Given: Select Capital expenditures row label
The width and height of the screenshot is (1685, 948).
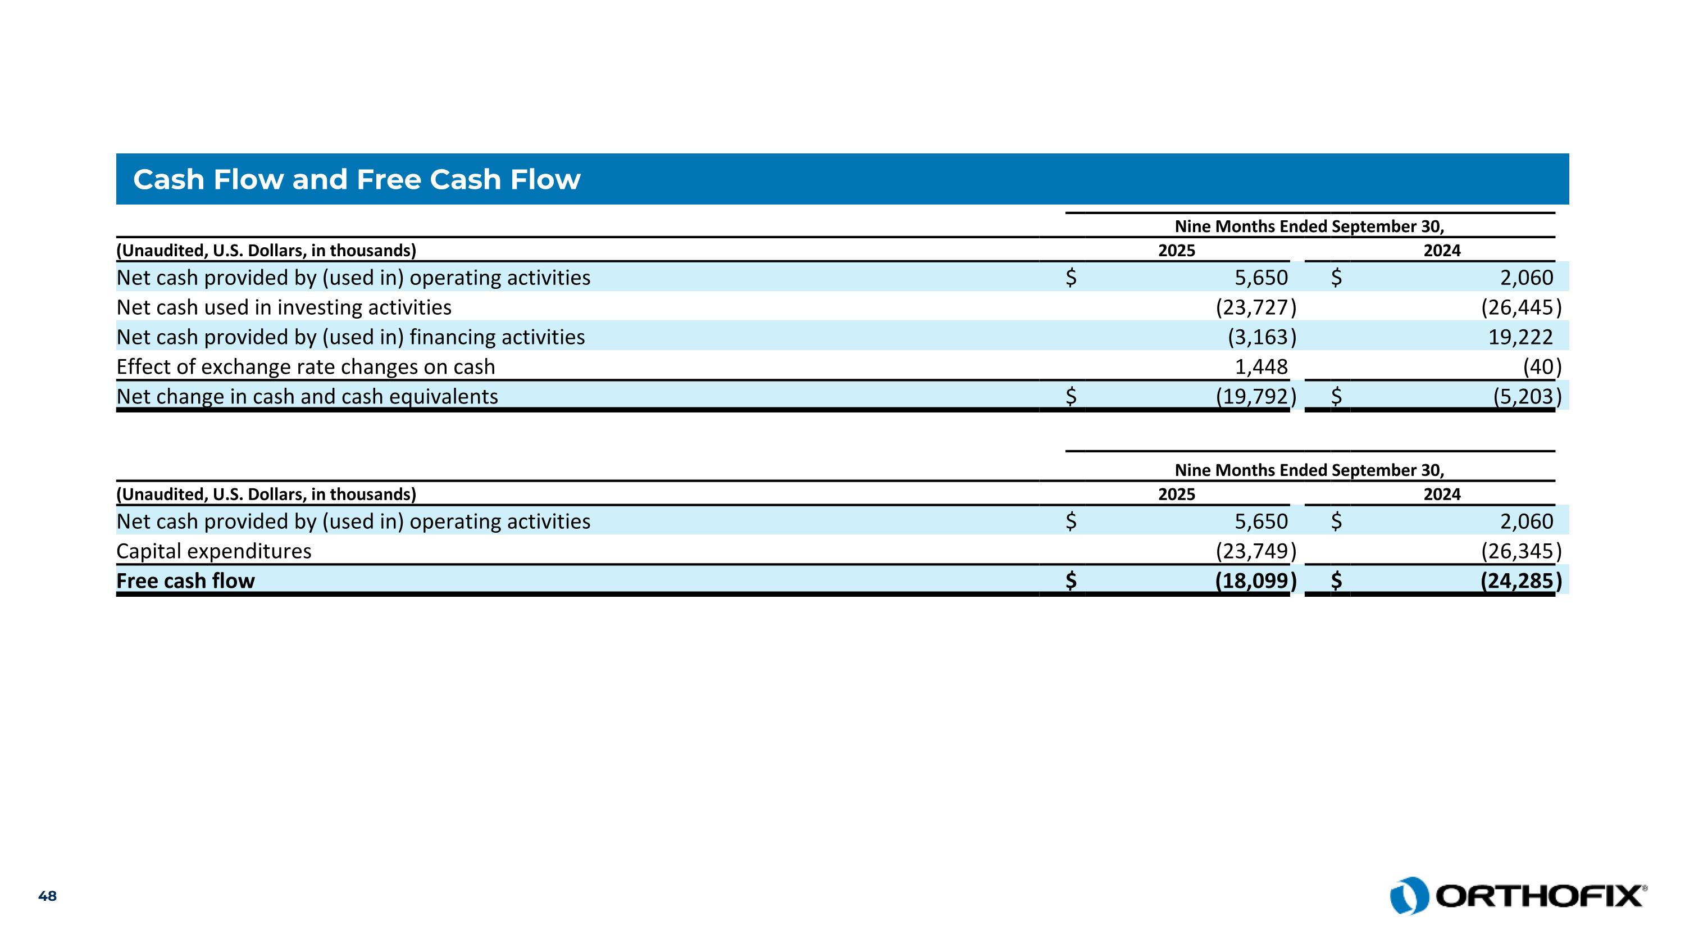Looking at the screenshot, I should click(214, 551).
